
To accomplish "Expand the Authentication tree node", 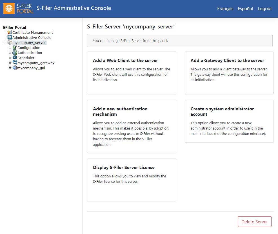I will (x=10, y=52).
